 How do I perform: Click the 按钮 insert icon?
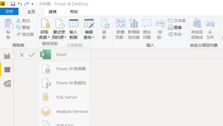pyautogui.click(x=160, y=24)
